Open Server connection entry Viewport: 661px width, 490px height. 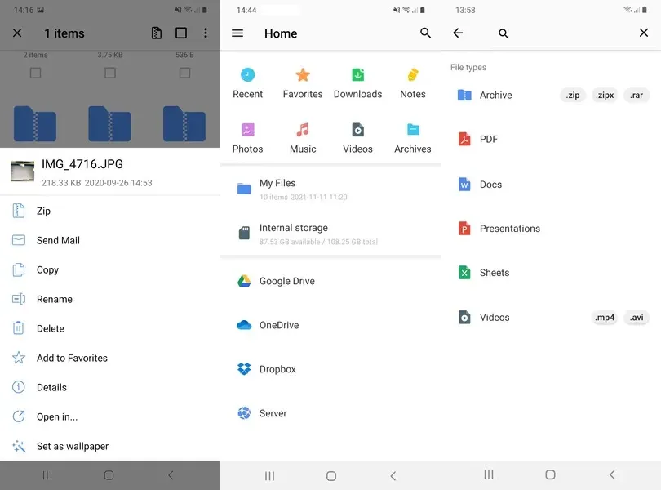(x=330, y=413)
